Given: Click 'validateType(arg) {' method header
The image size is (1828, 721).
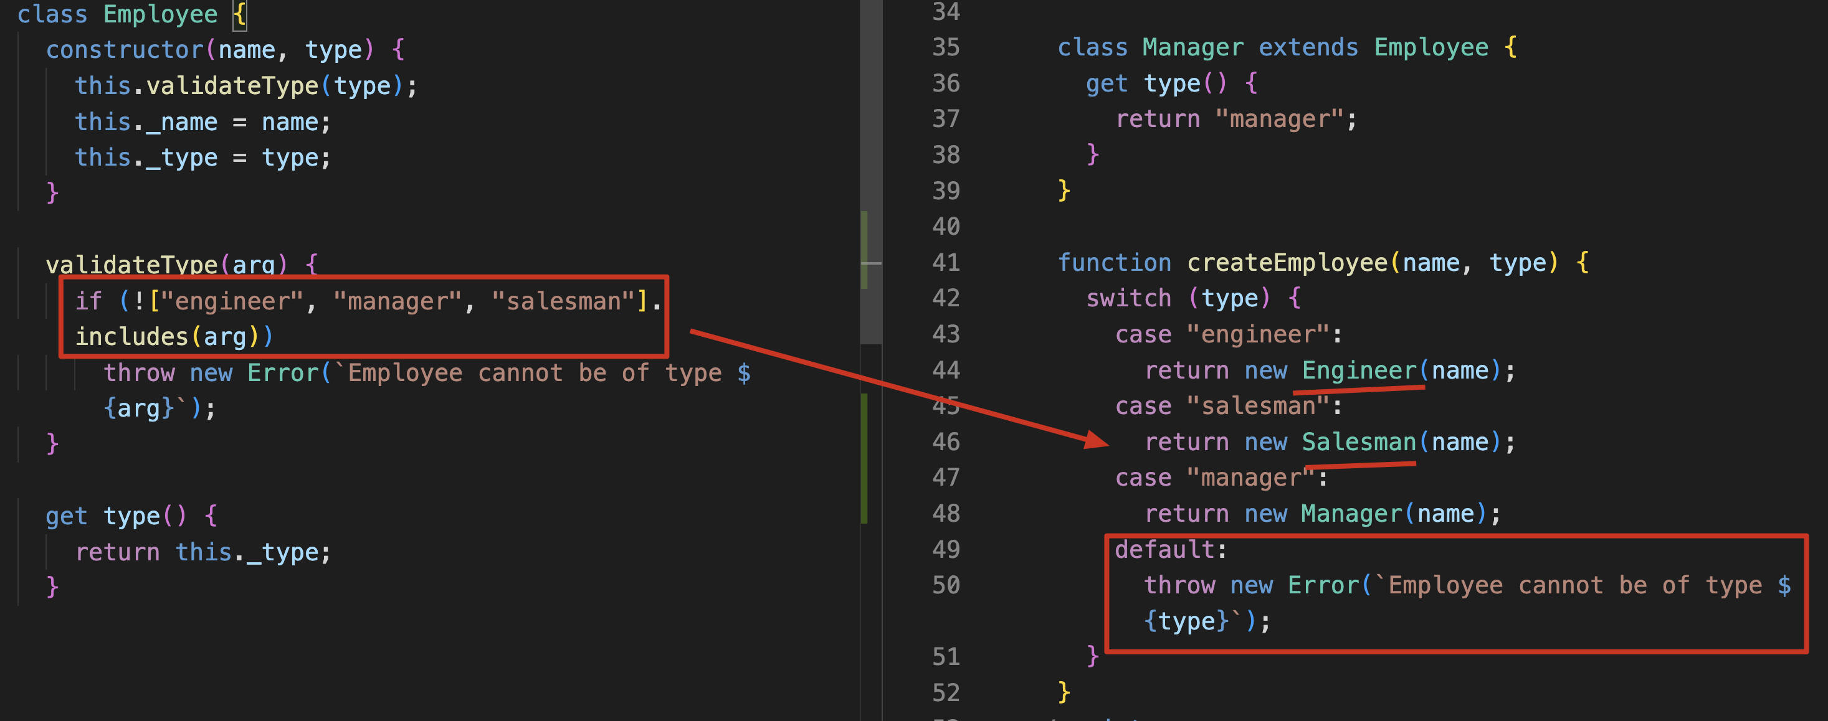Looking at the screenshot, I should pyautogui.click(x=182, y=264).
